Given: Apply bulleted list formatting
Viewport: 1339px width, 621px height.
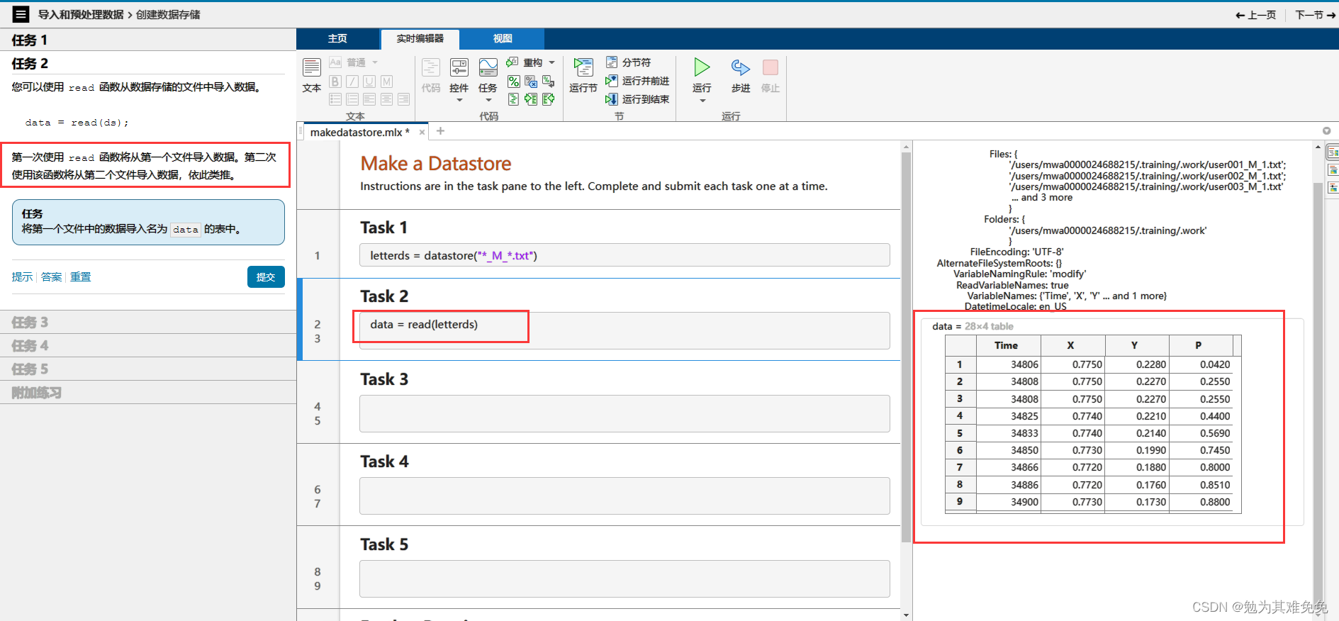Looking at the screenshot, I should click(335, 99).
